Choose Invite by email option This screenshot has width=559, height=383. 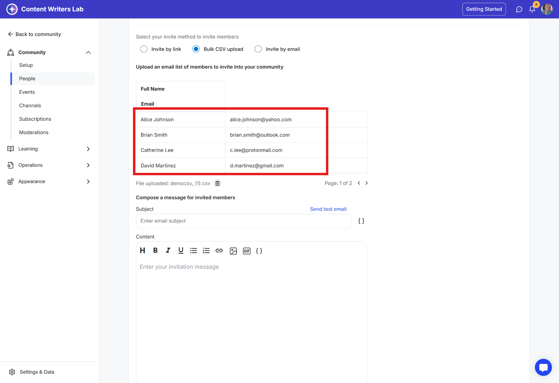click(x=258, y=49)
